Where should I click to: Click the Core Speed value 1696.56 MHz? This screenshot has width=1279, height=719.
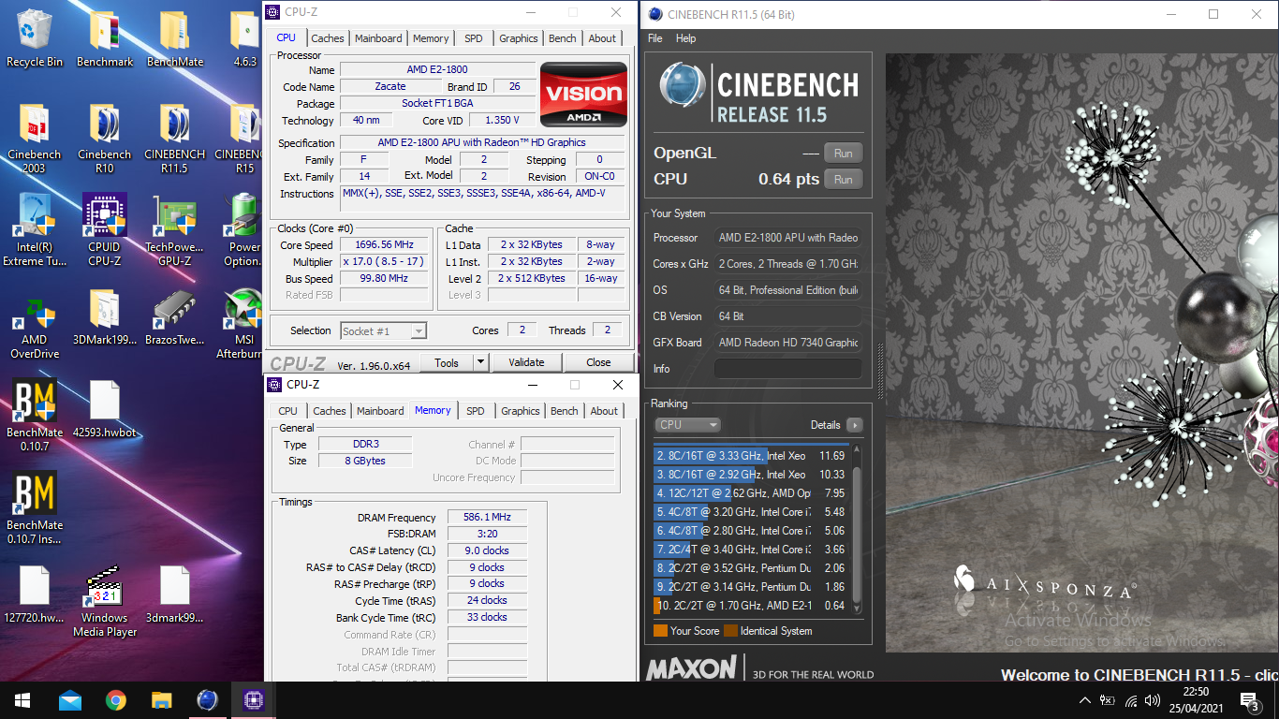pyautogui.click(x=385, y=244)
